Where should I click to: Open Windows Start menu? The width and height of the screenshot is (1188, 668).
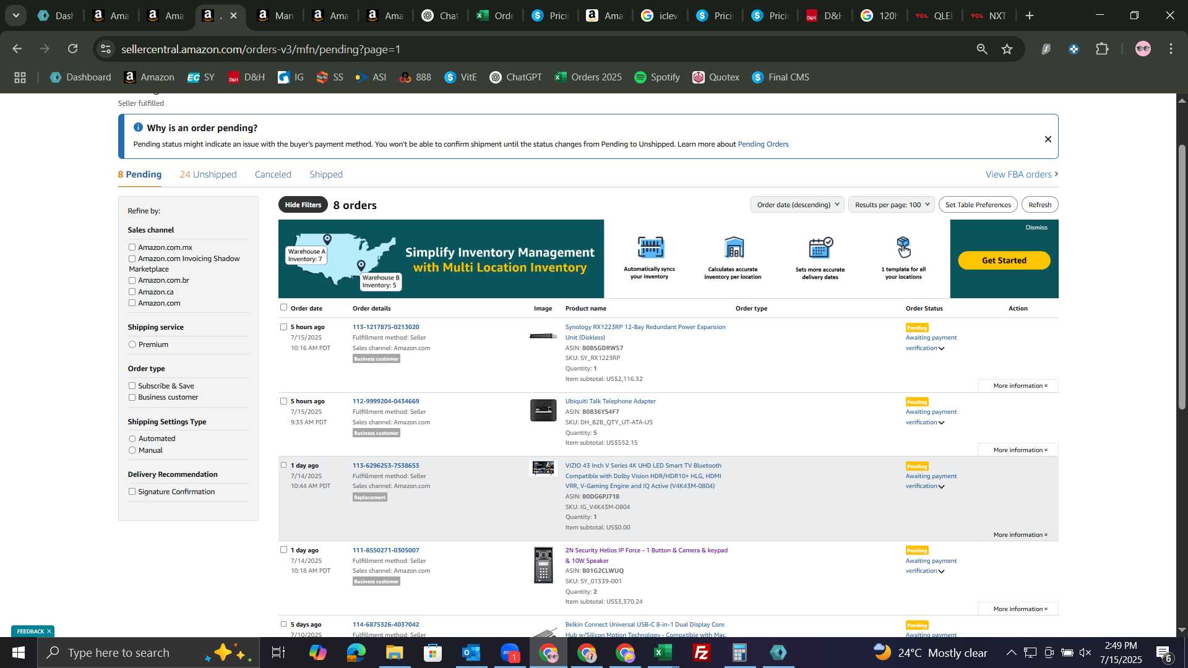coord(19,653)
